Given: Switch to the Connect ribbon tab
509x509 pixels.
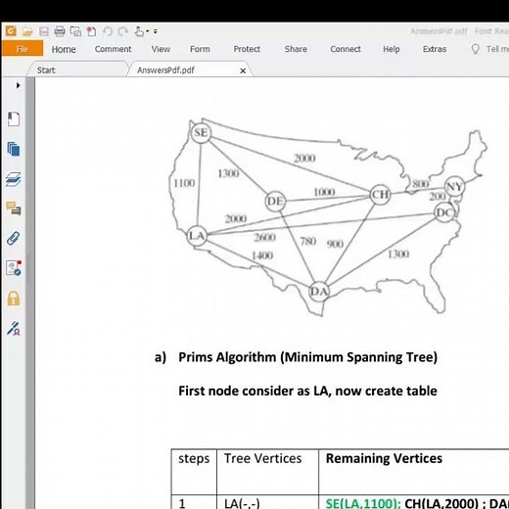Looking at the screenshot, I should [346, 49].
